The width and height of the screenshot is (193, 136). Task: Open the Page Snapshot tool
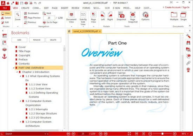point(133,17)
